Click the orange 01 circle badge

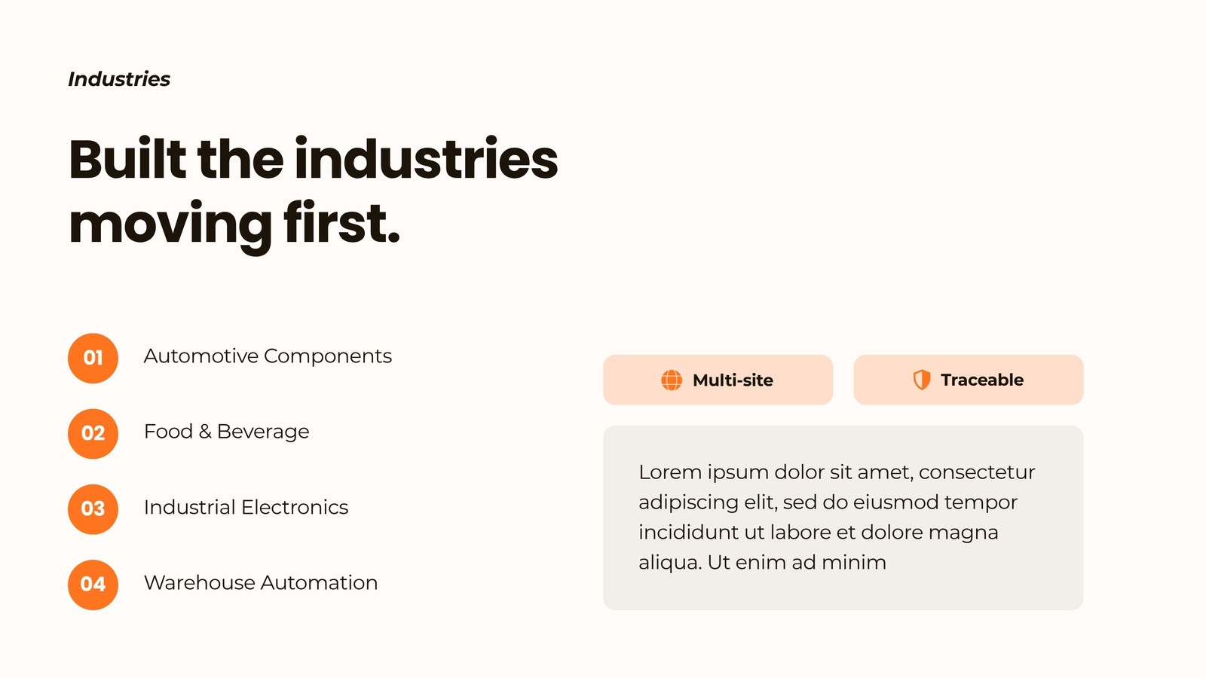(x=93, y=359)
